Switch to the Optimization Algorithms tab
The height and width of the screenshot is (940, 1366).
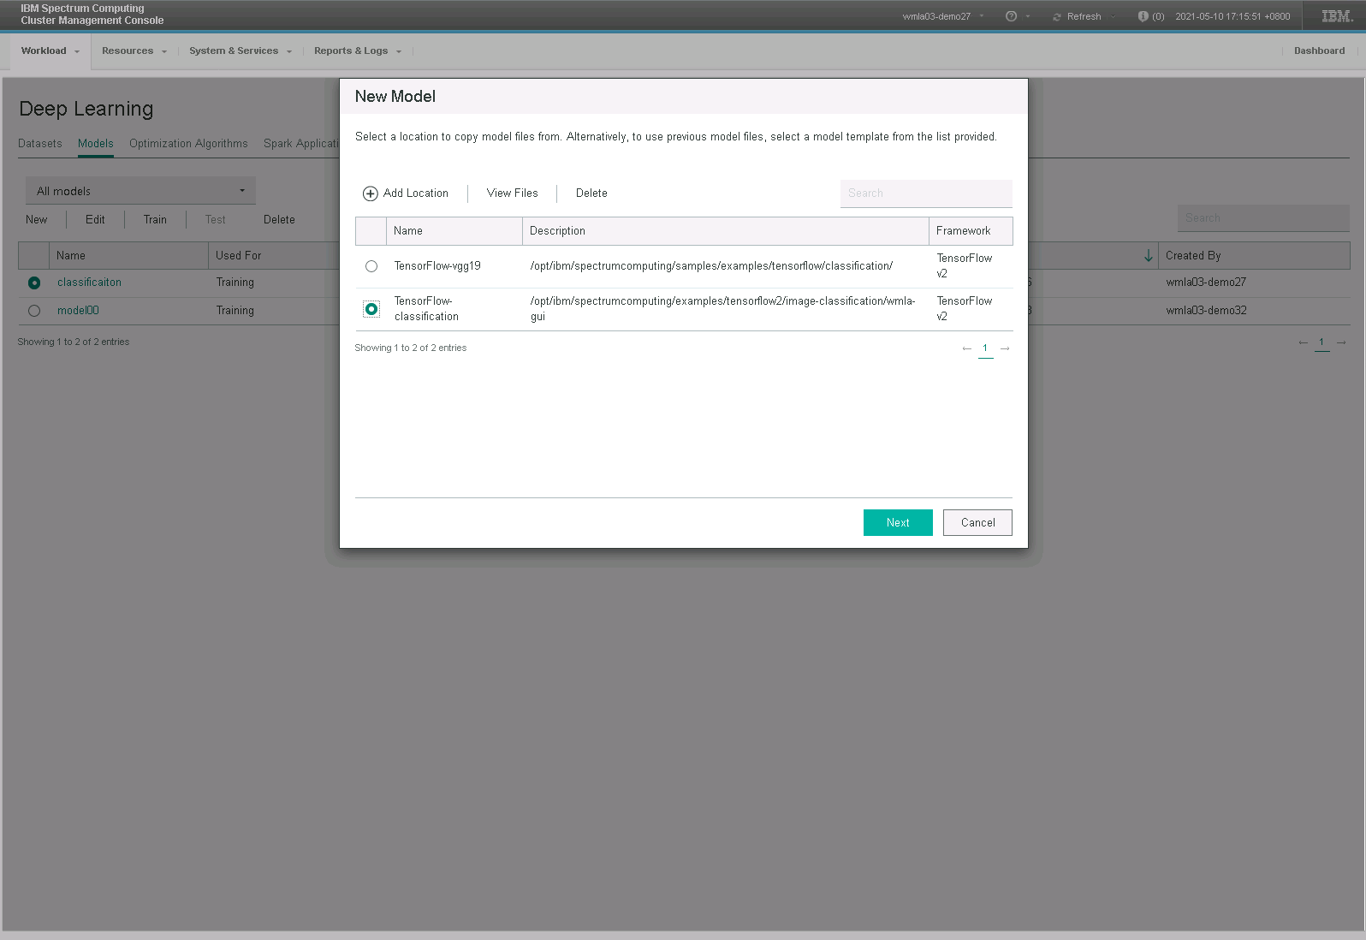coord(188,144)
